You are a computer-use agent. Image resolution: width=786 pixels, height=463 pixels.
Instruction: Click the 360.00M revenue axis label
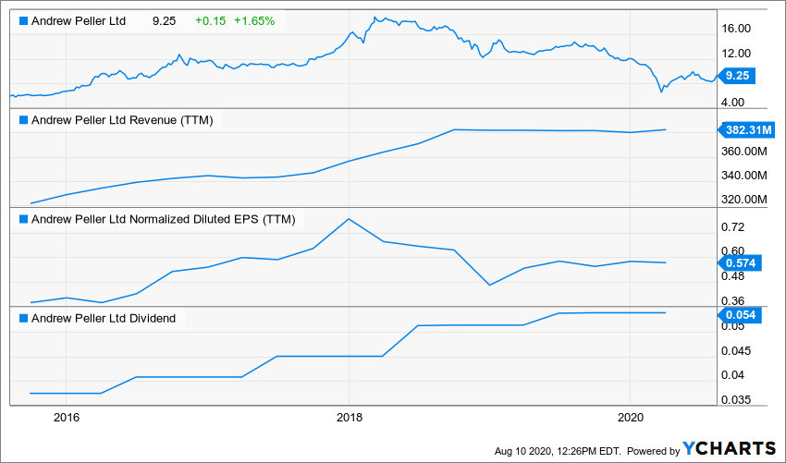(744, 152)
